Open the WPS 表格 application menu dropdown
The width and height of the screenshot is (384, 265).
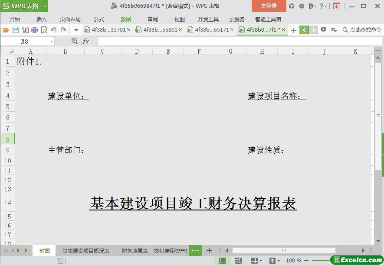tap(45, 6)
